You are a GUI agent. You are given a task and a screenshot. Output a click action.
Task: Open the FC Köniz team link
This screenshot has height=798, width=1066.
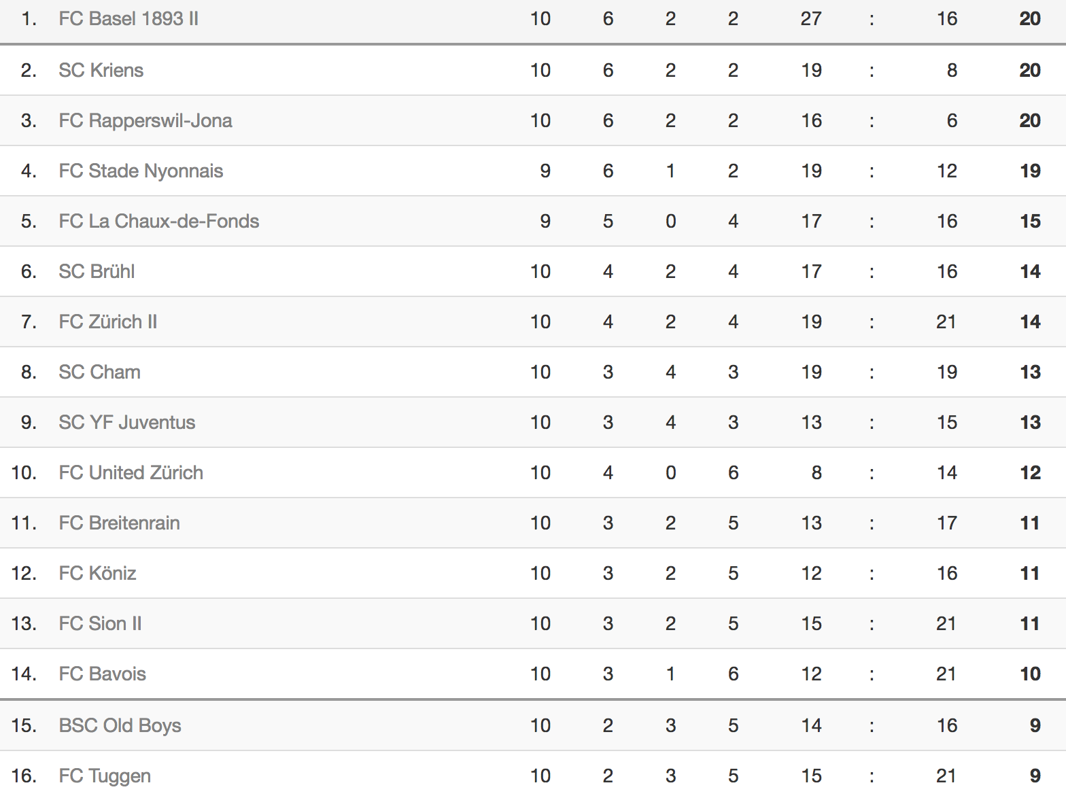click(98, 573)
